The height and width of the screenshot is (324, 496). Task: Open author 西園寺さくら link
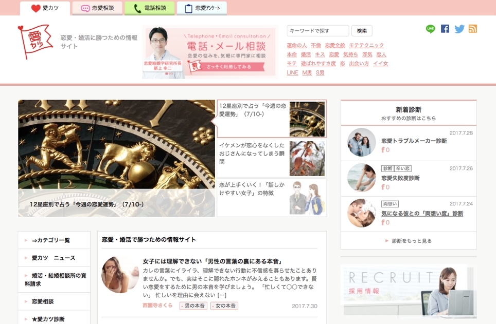(x=157, y=306)
